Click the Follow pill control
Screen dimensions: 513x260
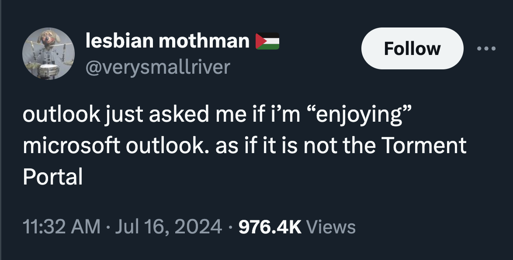(412, 48)
